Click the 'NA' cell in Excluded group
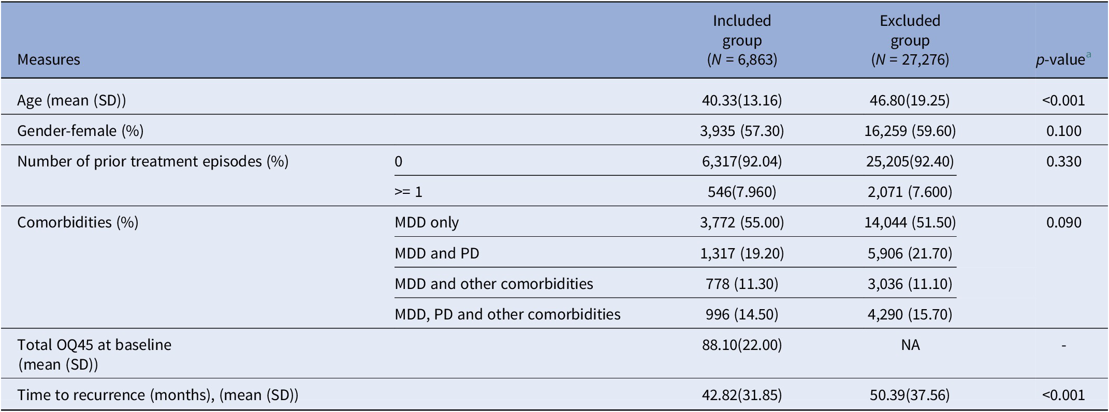The image size is (1109, 412). tap(910, 345)
